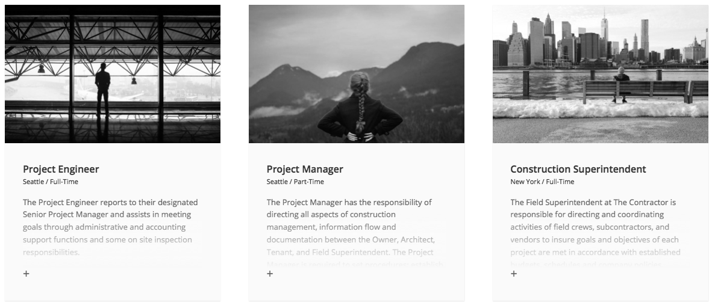Select Seattle under Project Manager
This screenshot has height=308, width=715.
tap(277, 182)
